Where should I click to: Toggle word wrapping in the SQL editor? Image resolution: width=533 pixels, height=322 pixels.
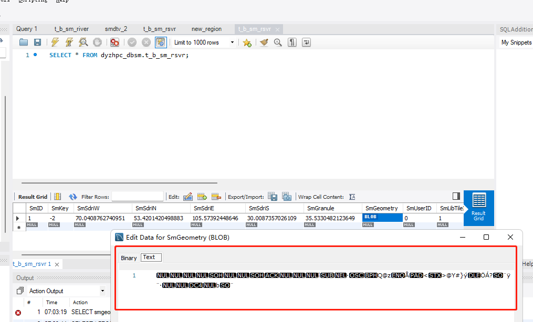tap(306, 42)
